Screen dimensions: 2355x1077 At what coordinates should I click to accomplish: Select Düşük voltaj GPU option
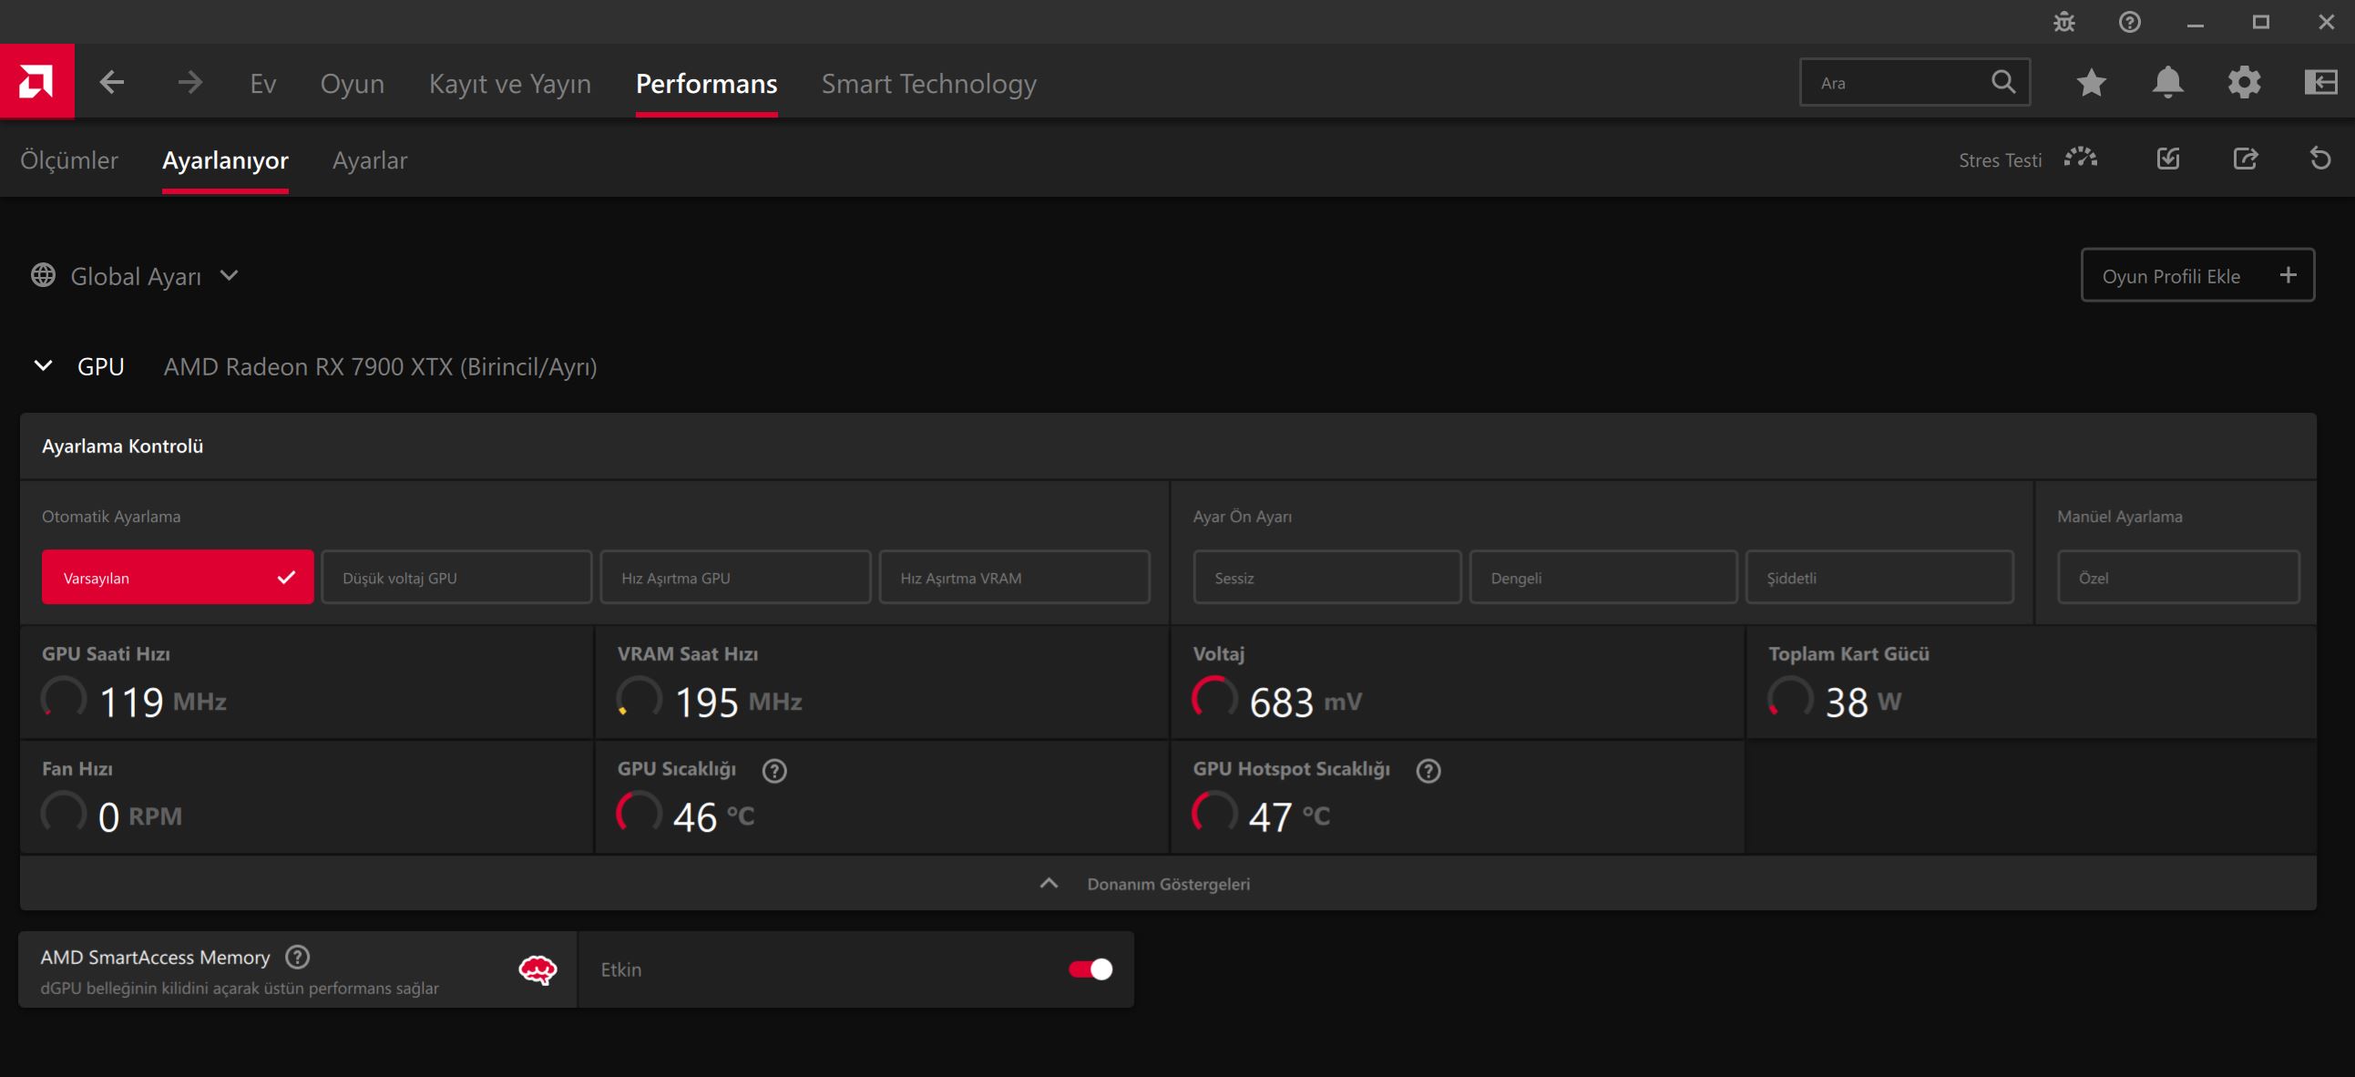456,577
